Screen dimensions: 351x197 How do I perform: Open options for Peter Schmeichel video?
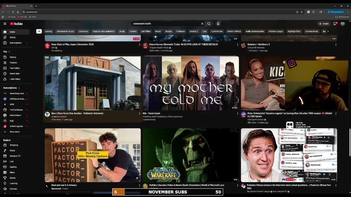coord(336,114)
